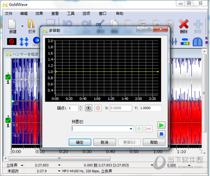Click the X coordinate input field
Viewport: 210px width, 176px height.
point(121,108)
